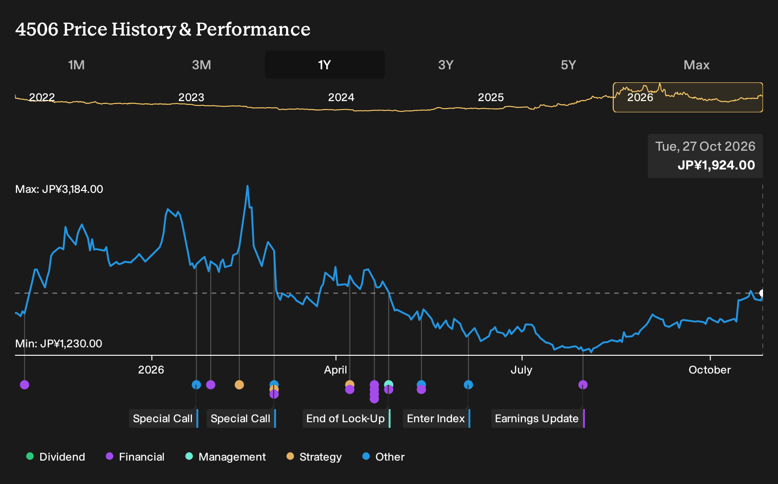Screen dimensions: 778x484
Task: Show the 5Y price history
Action: pyautogui.click(x=568, y=65)
